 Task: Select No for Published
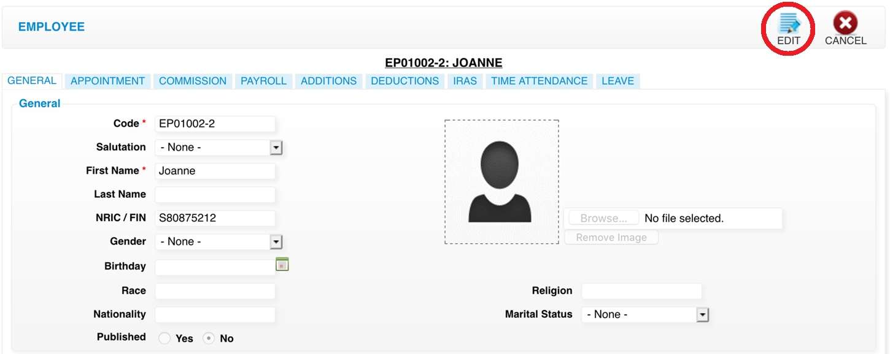pyautogui.click(x=209, y=338)
